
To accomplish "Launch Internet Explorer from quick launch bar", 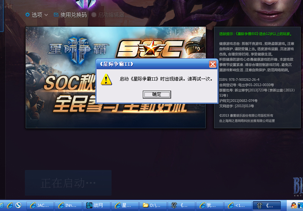I will click(x=10, y=205).
